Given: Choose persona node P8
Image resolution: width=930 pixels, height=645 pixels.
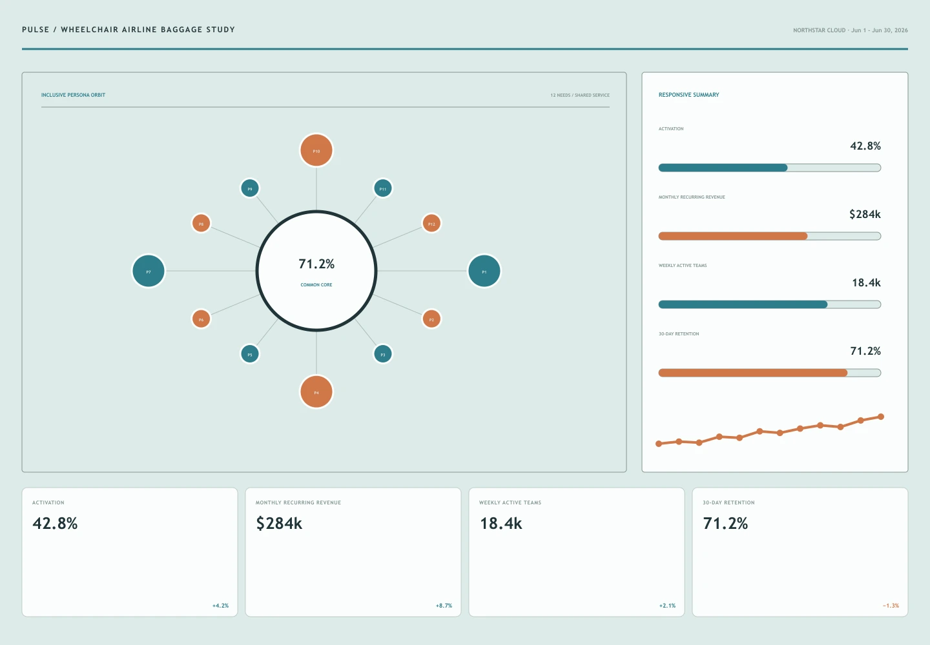Looking at the screenshot, I should click(x=201, y=223).
